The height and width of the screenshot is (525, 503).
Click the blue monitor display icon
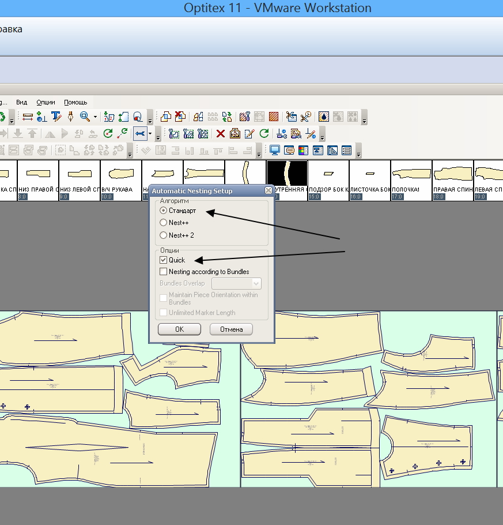coord(275,151)
